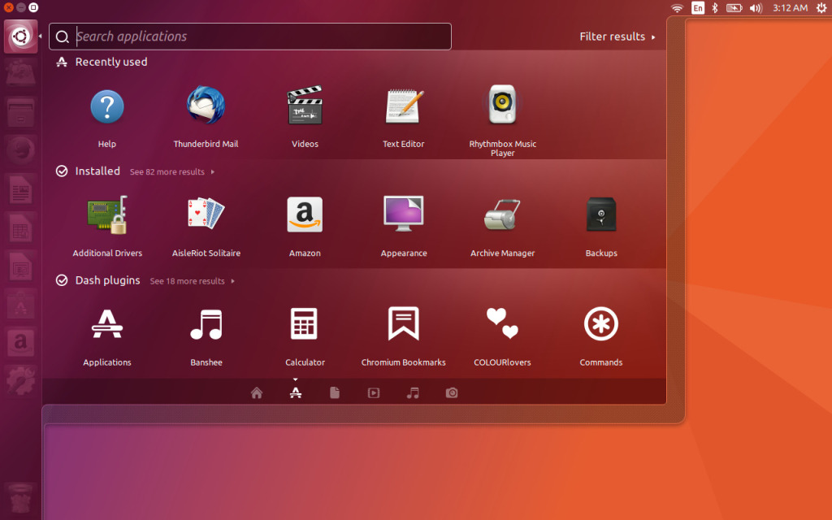Open battery indicator menu
The width and height of the screenshot is (832, 520).
coord(734,8)
